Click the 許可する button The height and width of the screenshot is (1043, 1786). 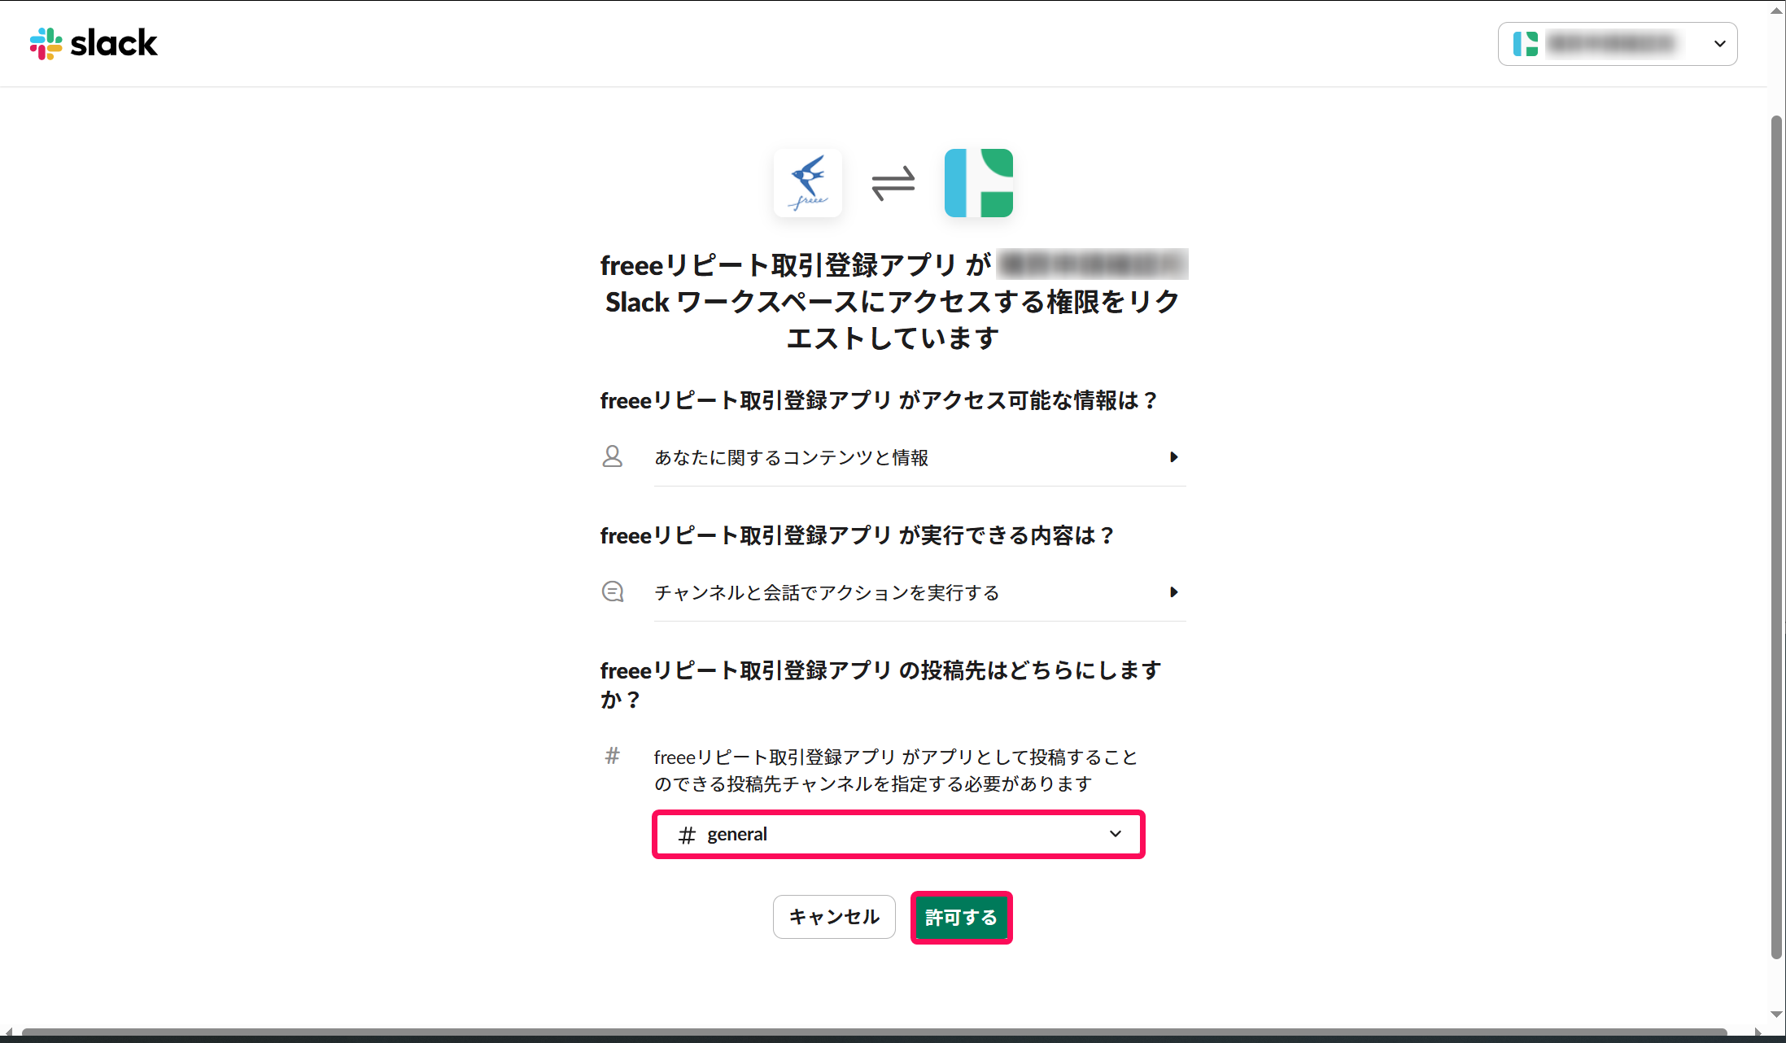[x=961, y=918]
